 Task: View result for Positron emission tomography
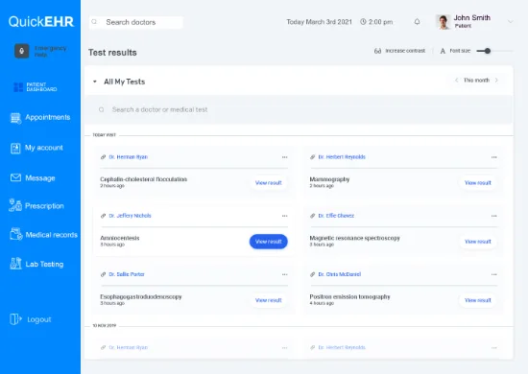478,300
